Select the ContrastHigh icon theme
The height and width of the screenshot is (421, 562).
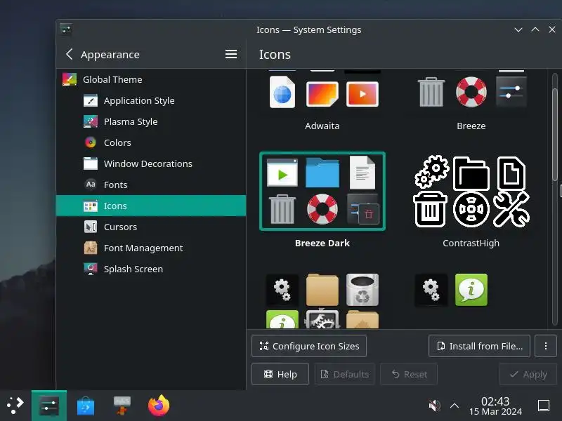(x=471, y=191)
